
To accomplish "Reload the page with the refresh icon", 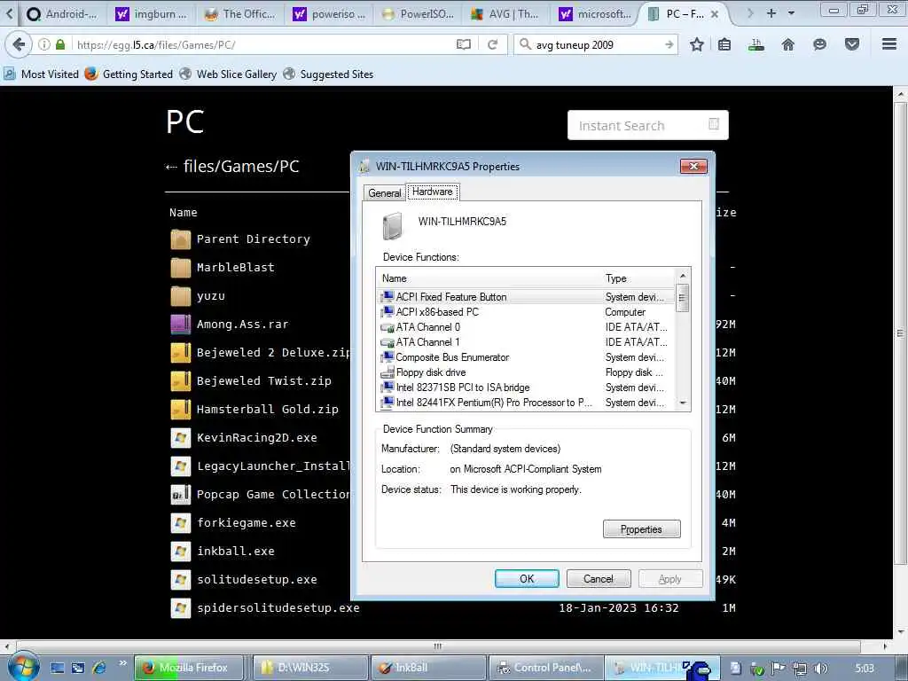I will pyautogui.click(x=492, y=44).
